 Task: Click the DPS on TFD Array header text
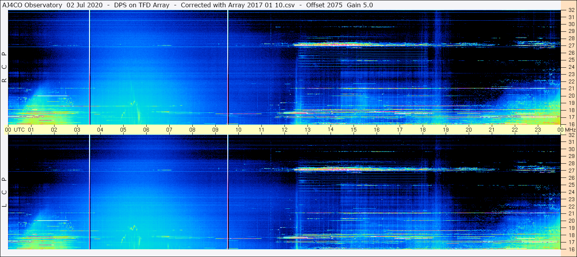(x=142, y=5)
